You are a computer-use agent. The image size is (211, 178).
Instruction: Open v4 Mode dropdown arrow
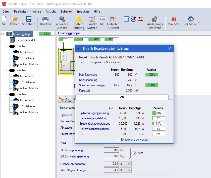[x=199, y=23]
